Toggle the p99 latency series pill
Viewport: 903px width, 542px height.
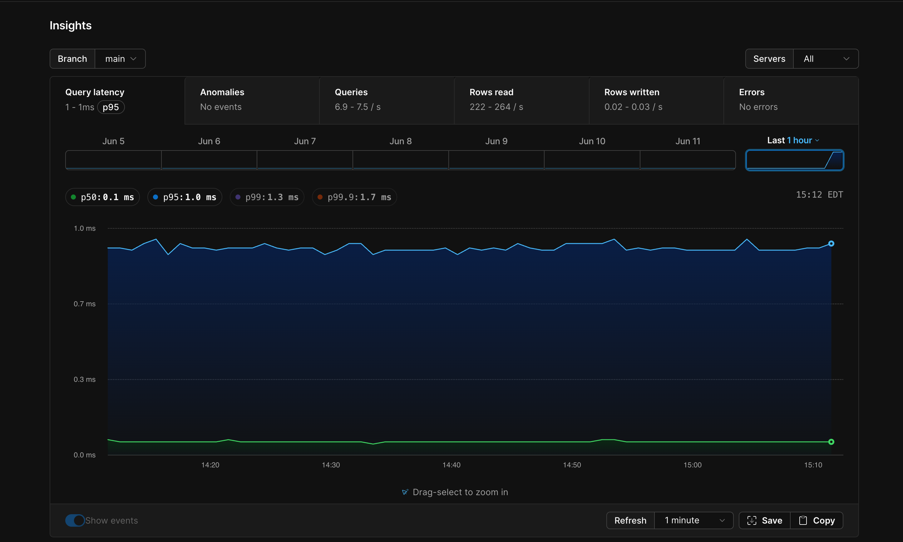pos(267,197)
